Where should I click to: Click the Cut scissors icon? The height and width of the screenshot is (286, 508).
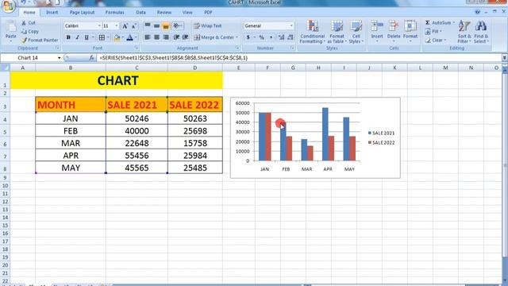point(24,23)
